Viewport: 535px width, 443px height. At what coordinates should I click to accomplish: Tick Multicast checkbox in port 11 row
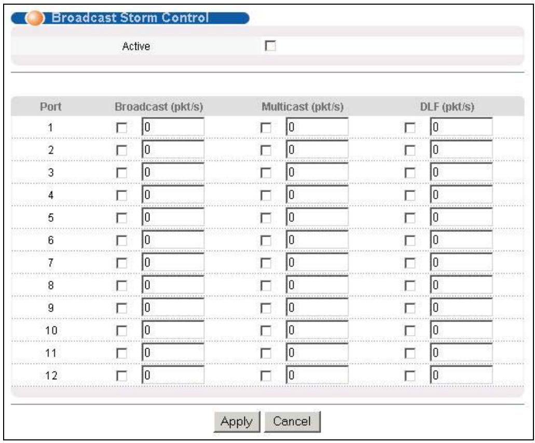pos(266,353)
